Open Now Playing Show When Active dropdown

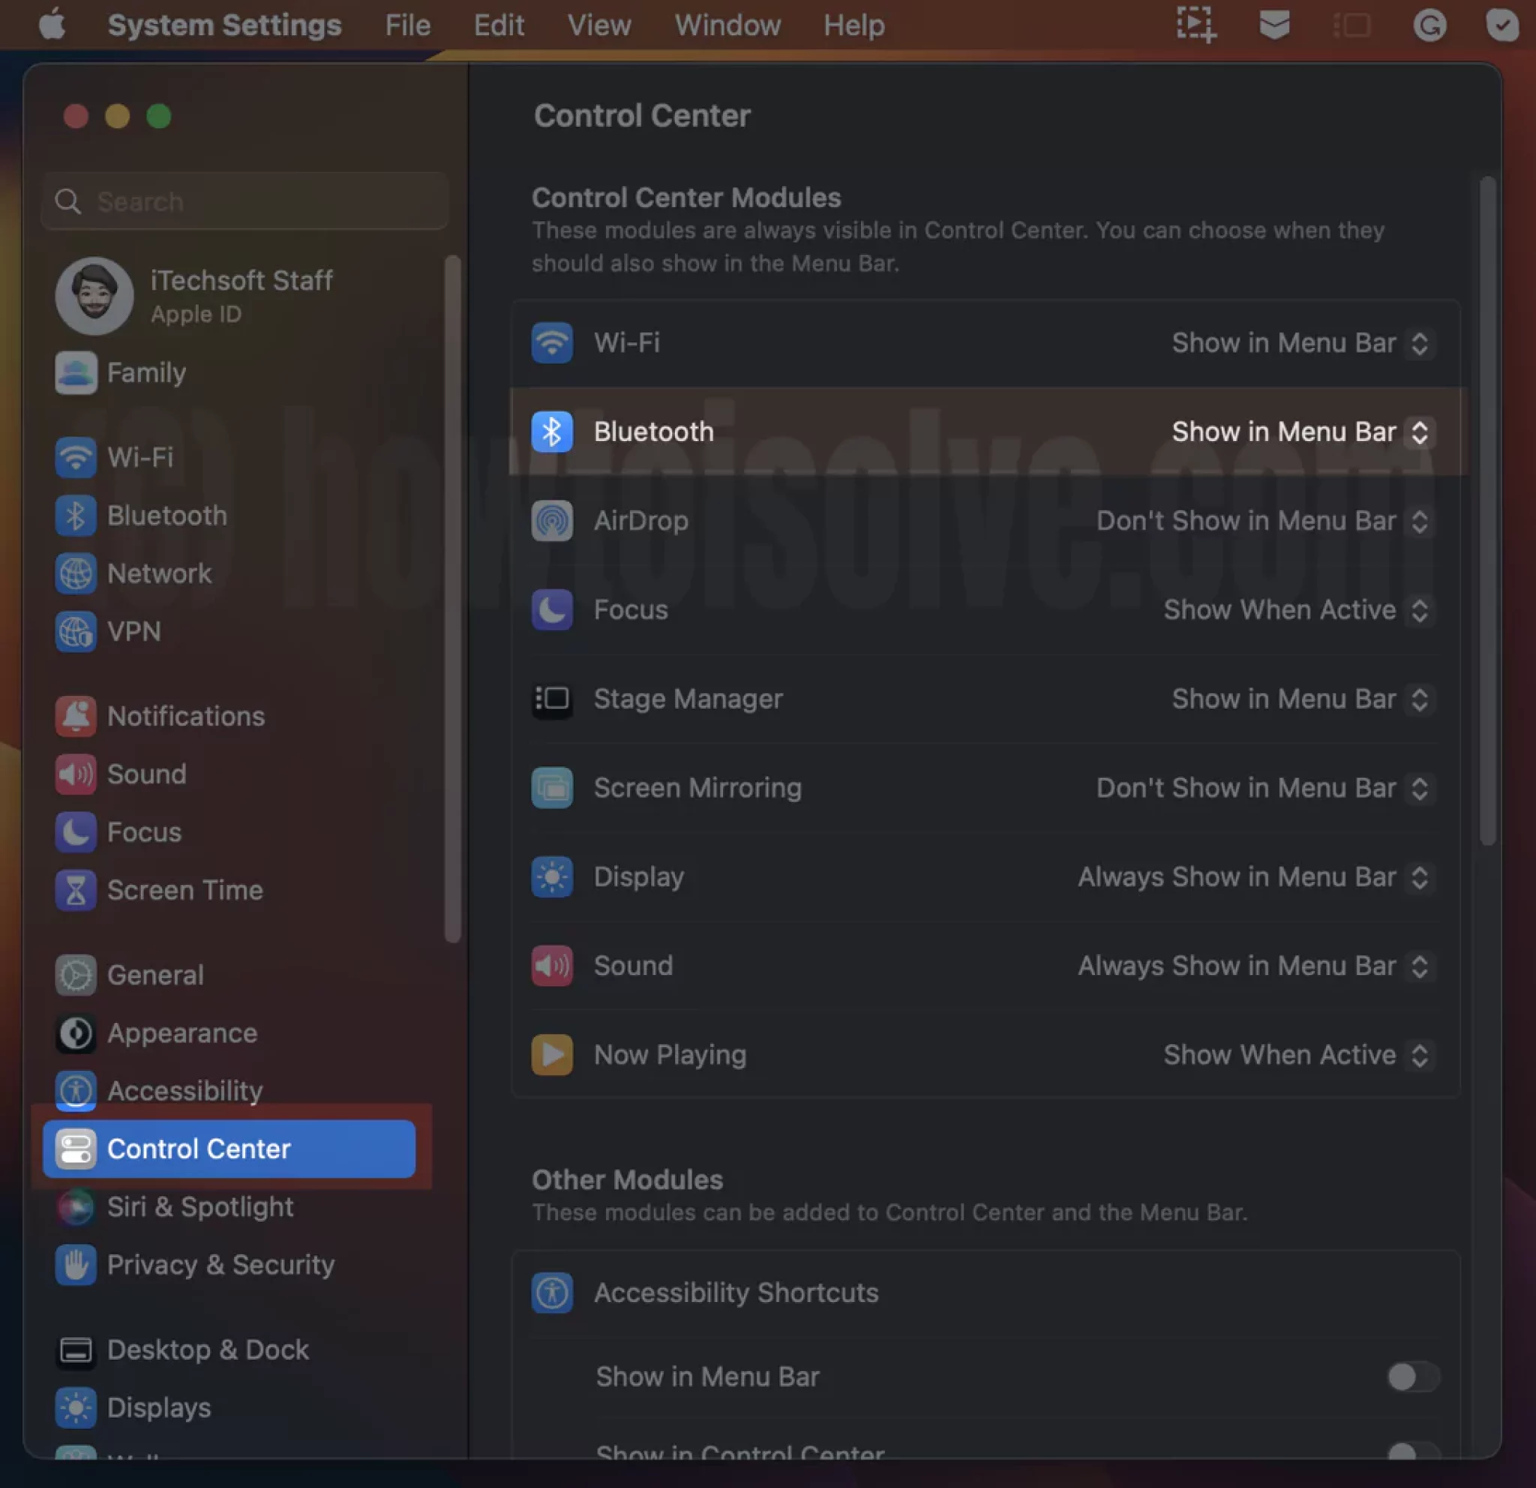pyautogui.click(x=1298, y=1054)
